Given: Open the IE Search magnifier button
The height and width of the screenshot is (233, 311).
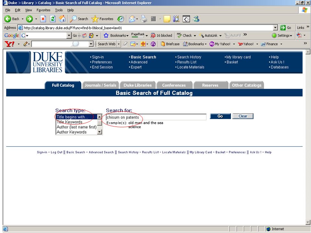Looking at the screenshot, I should tap(79, 19).
